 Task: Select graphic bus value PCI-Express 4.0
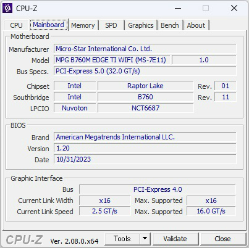(158, 189)
